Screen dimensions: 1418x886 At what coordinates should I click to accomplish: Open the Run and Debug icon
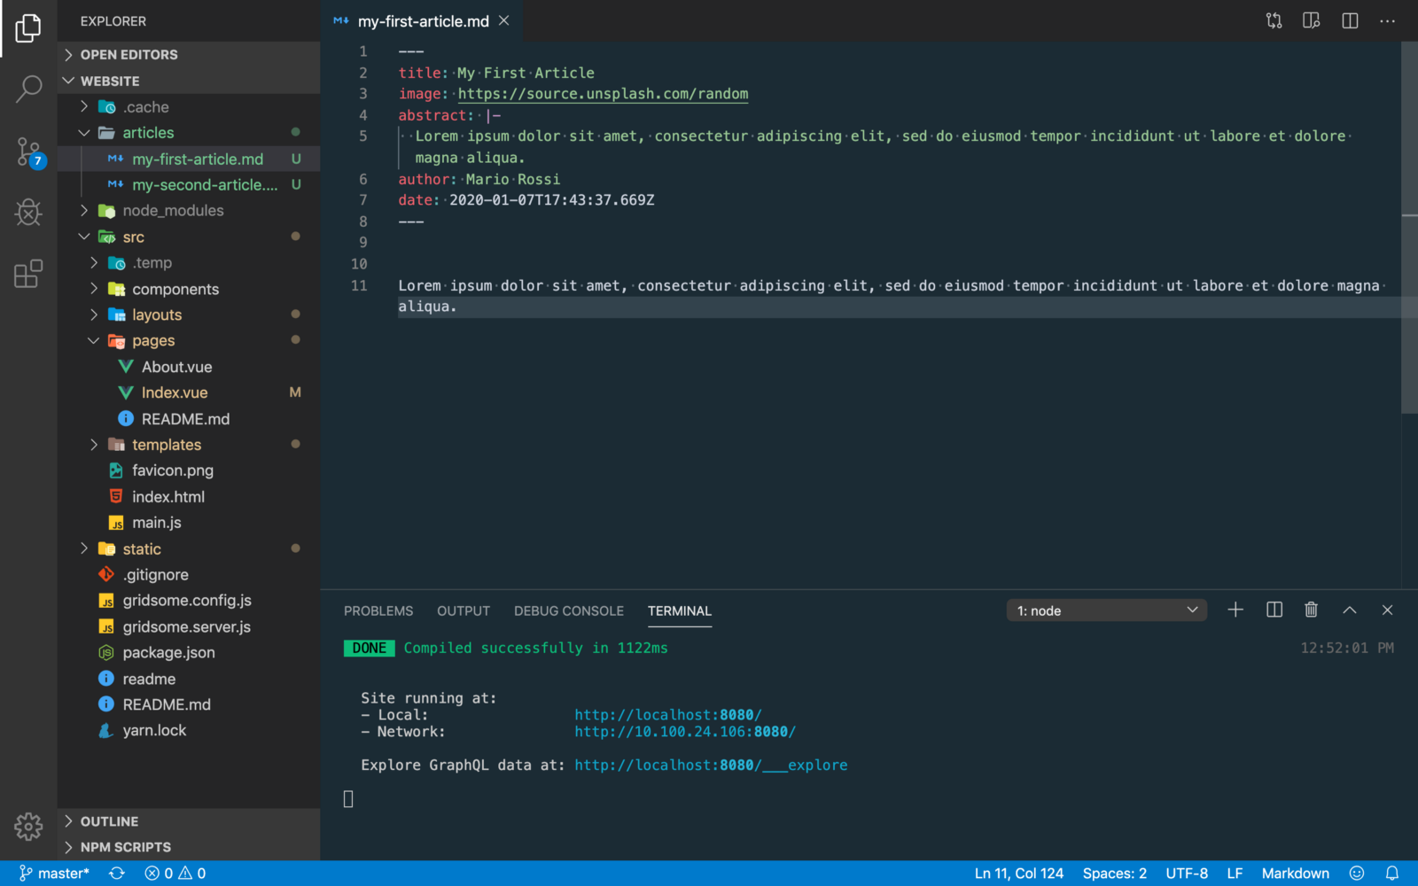(x=29, y=213)
